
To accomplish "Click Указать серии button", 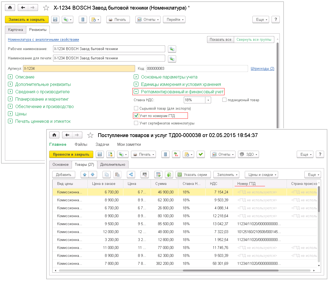I will tap(193, 175).
